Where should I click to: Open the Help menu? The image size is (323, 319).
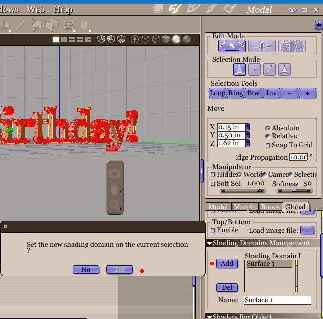pos(63,9)
